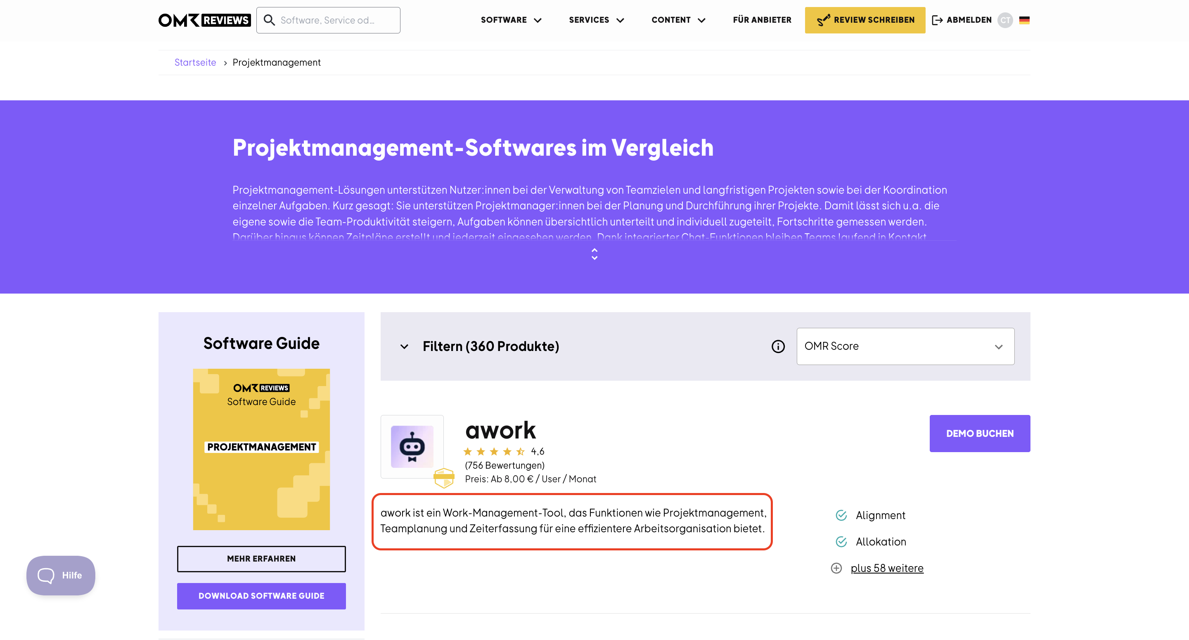Screen dimensions: 1189x640
Task: Click the yellow badge on awork logo
Action: click(x=444, y=477)
